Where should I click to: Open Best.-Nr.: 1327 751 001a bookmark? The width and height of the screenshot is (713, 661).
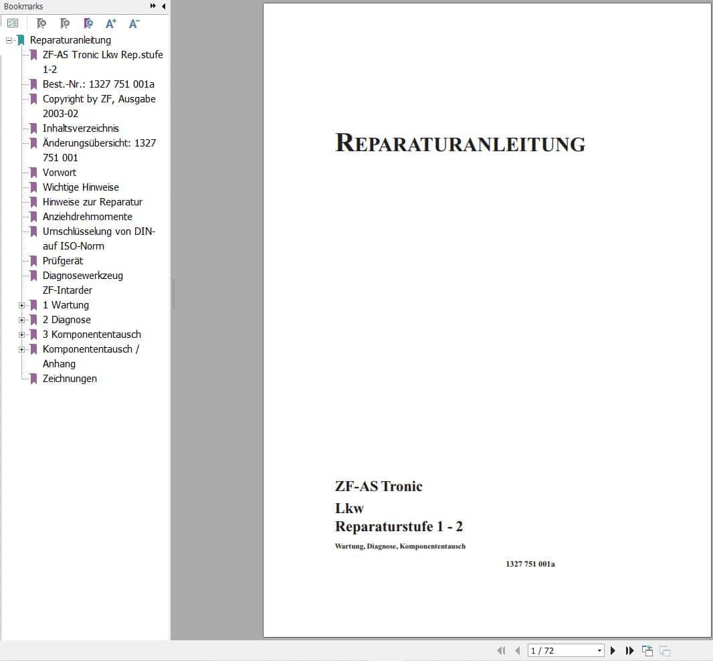tap(98, 84)
